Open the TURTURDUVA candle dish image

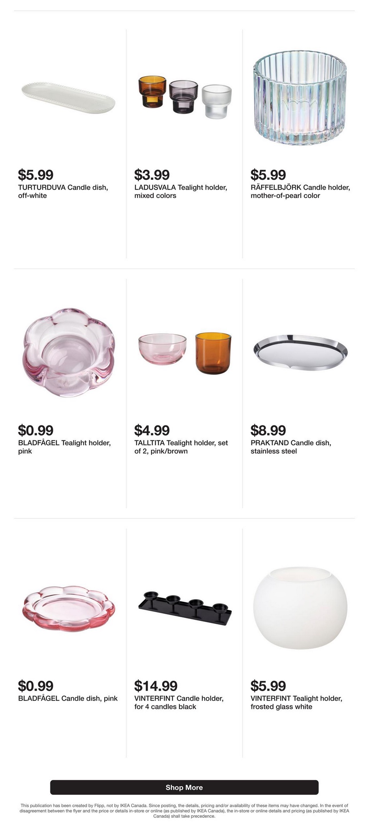(x=68, y=98)
